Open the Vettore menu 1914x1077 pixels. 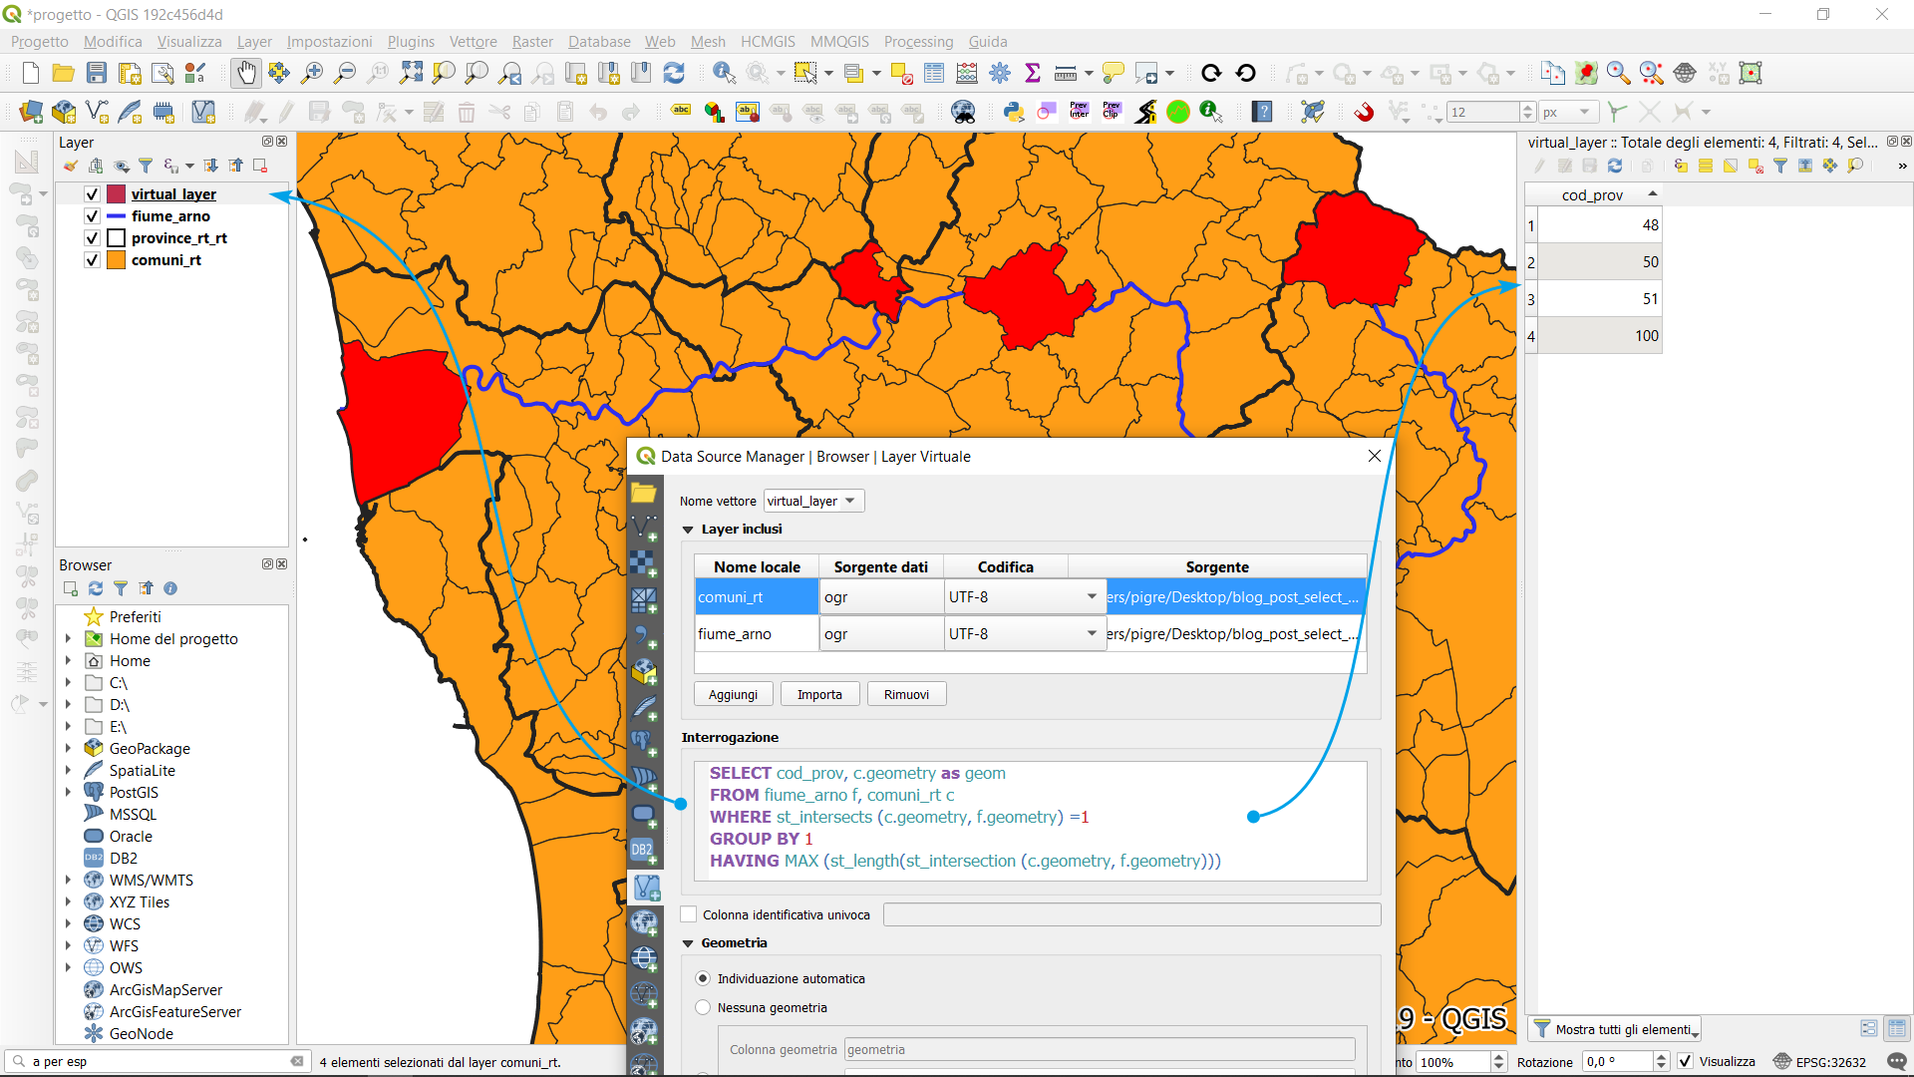point(473,42)
